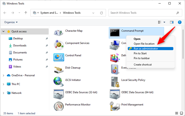This screenshot has width=185, height=116.
Task: Open the Control Panel icon
Action: [x=59, y=57]
